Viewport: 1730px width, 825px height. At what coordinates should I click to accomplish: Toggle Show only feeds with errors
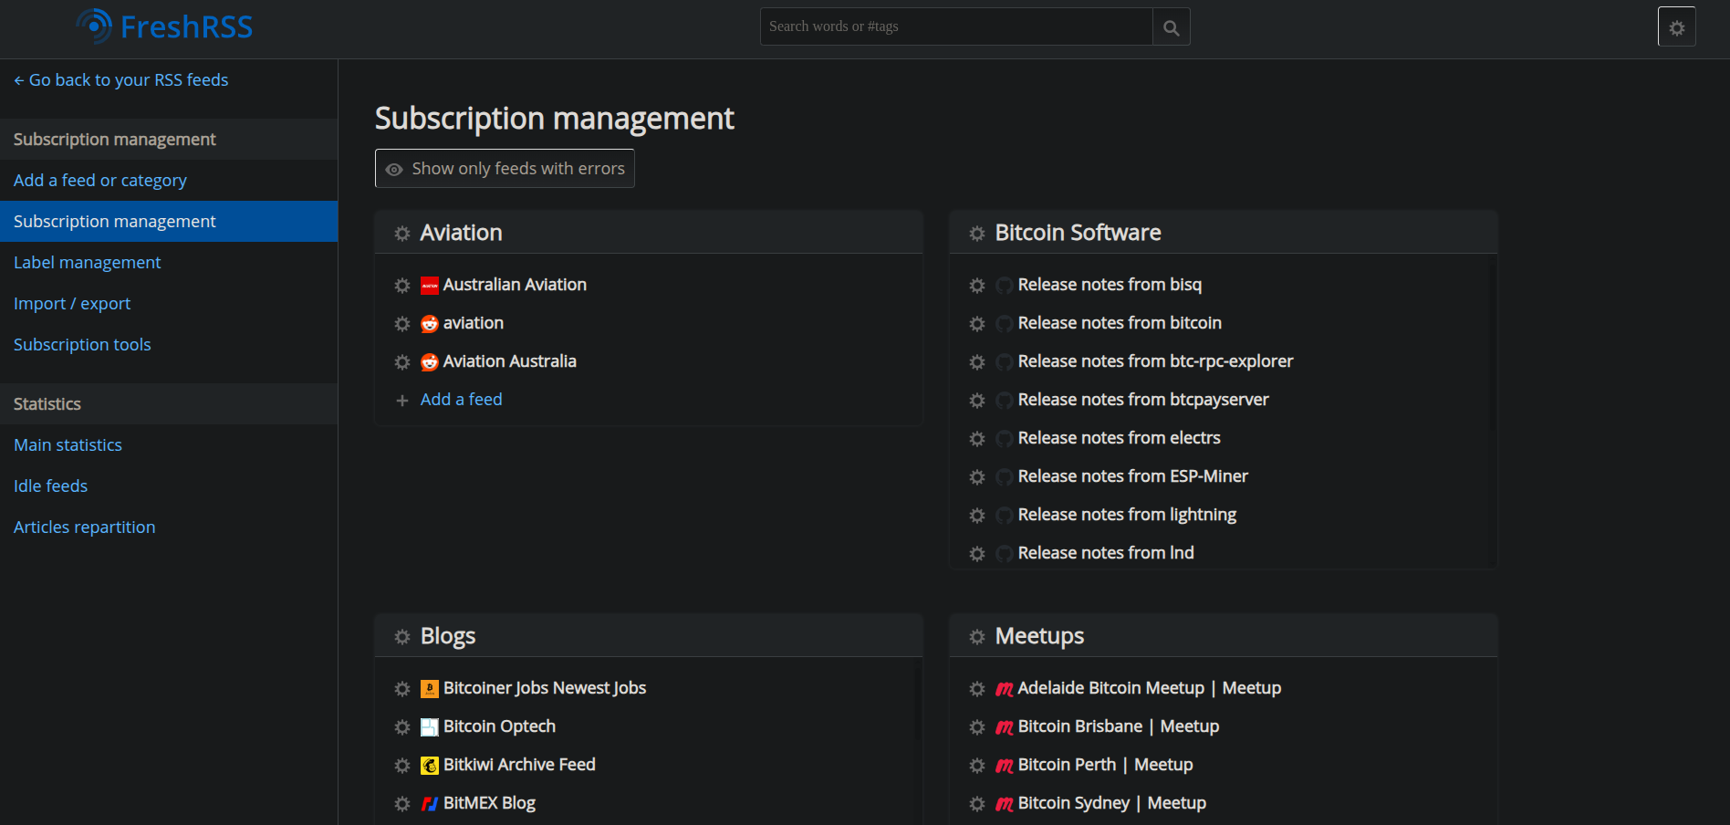(505, 169)
